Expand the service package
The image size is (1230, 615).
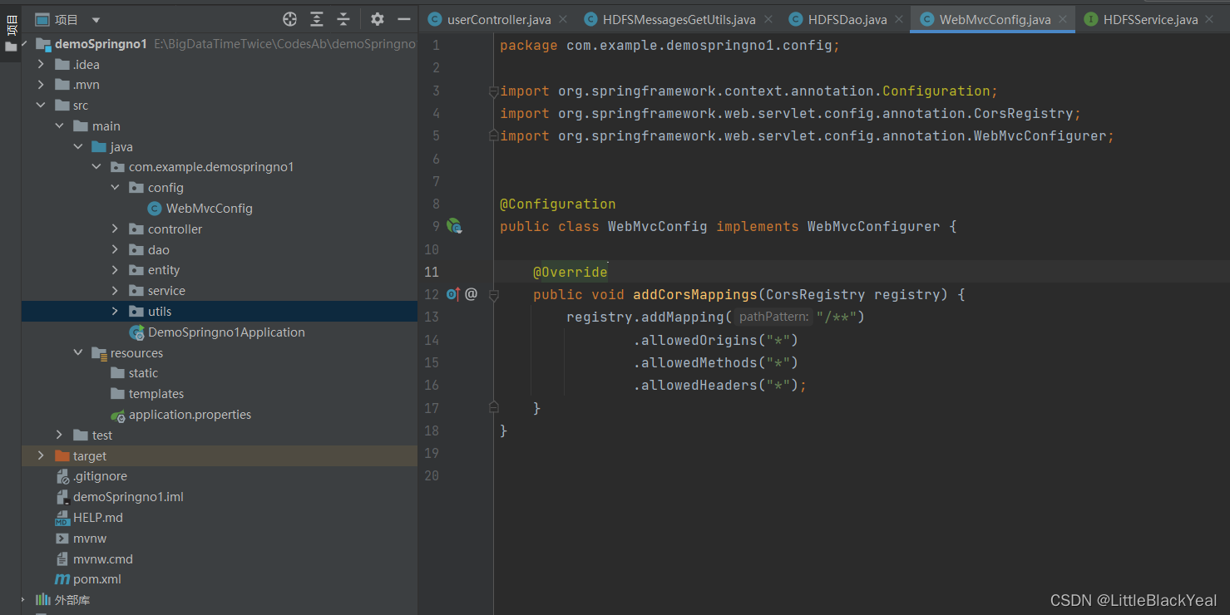tap(116, 291)
